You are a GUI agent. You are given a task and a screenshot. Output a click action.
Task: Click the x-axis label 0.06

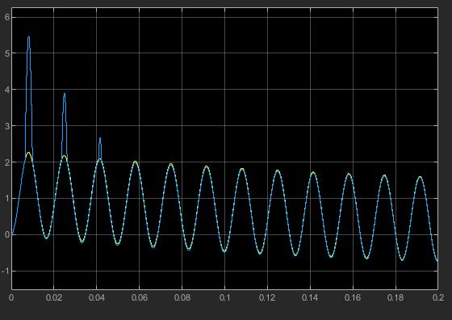139,298
